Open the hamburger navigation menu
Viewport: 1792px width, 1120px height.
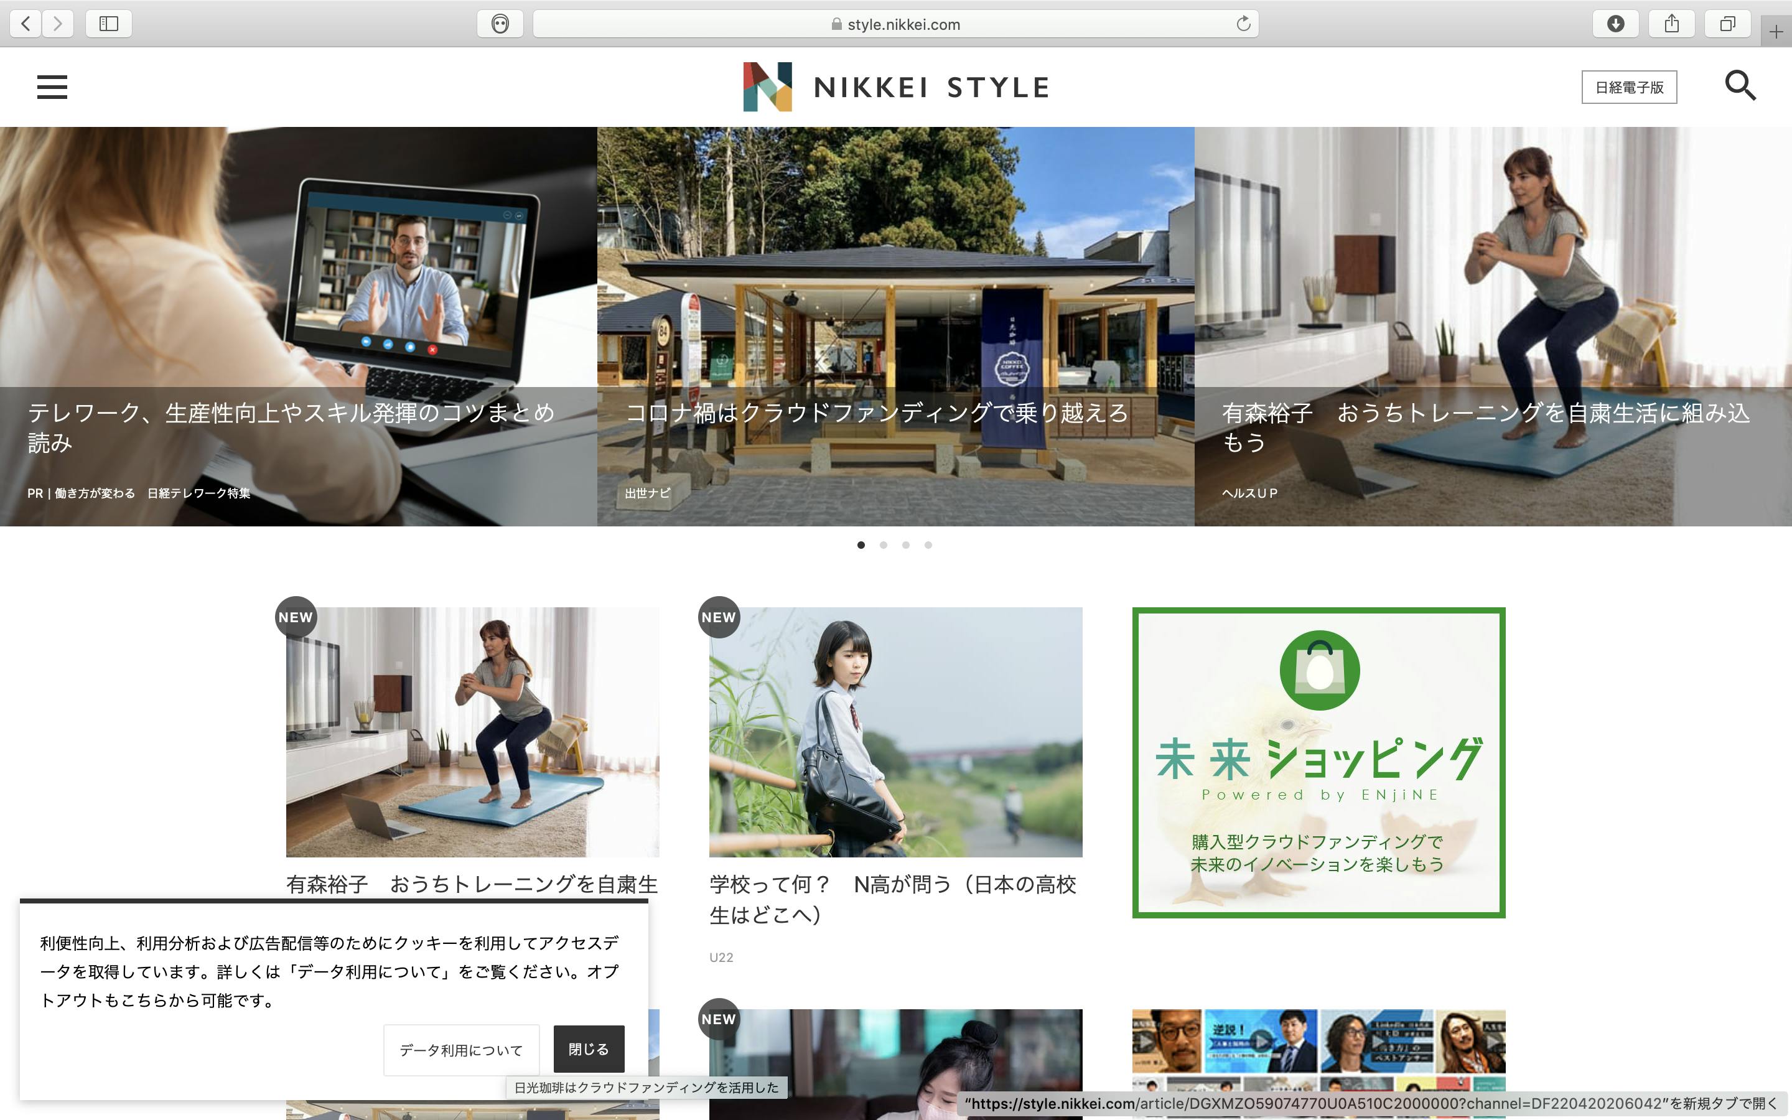coord(52,86)
